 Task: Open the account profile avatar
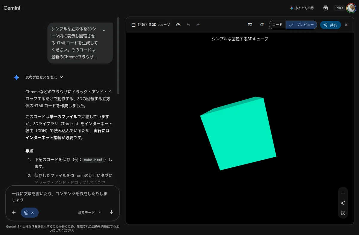pos(351,8)
